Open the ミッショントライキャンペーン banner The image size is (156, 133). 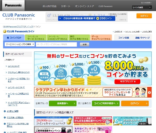(x=132, y=121)
